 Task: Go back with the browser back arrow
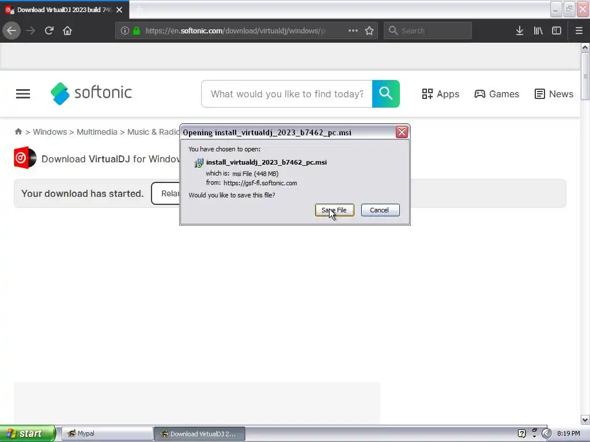click(x=12, y=31)
